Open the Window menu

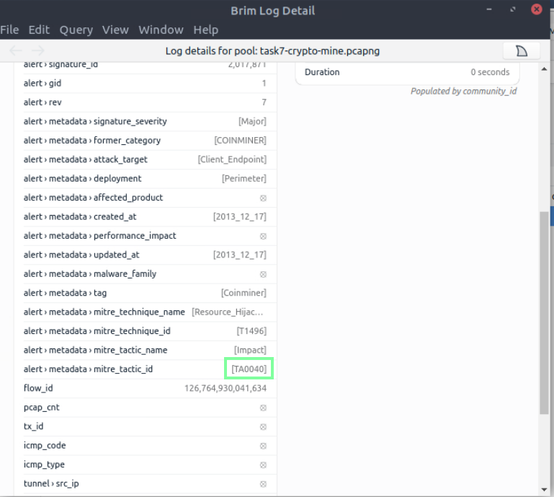click(x=161, y=30)
